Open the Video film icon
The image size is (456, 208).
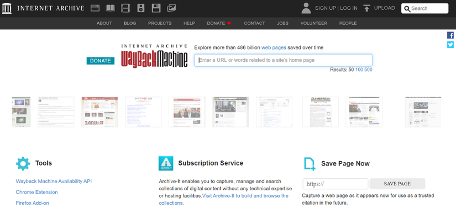pos(125,8)
